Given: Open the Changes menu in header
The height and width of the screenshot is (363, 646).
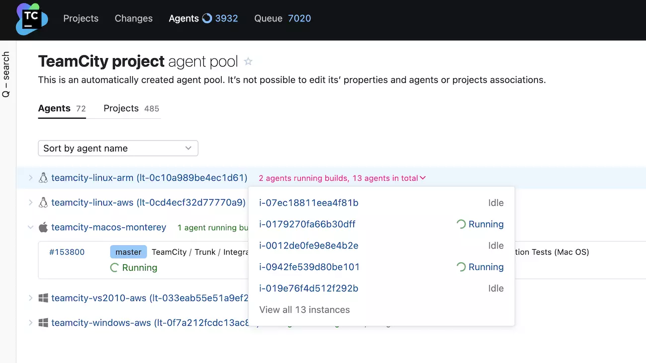Looking at the screenshot, I should click(x=133, y=18).
